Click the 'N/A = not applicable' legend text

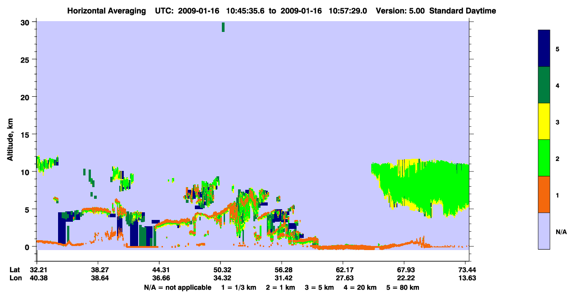point(177,287)
